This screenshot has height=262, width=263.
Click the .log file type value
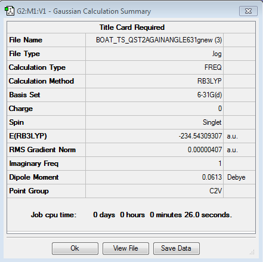point(216,54)
